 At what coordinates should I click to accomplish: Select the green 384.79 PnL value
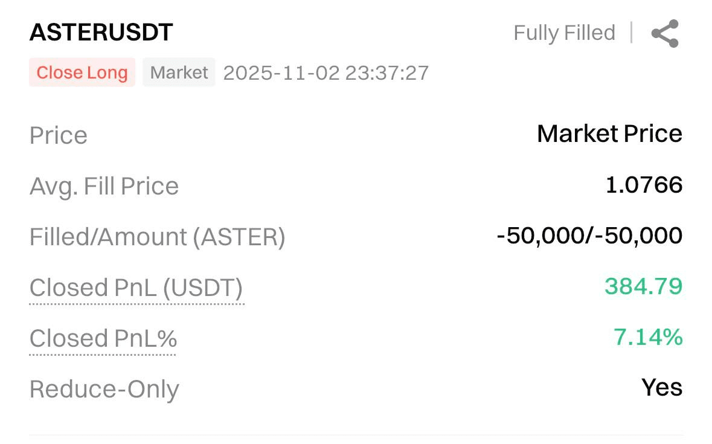coord(643,286)
